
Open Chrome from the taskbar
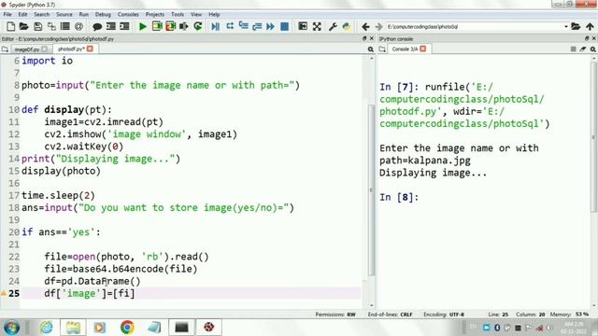pos(127,328)
